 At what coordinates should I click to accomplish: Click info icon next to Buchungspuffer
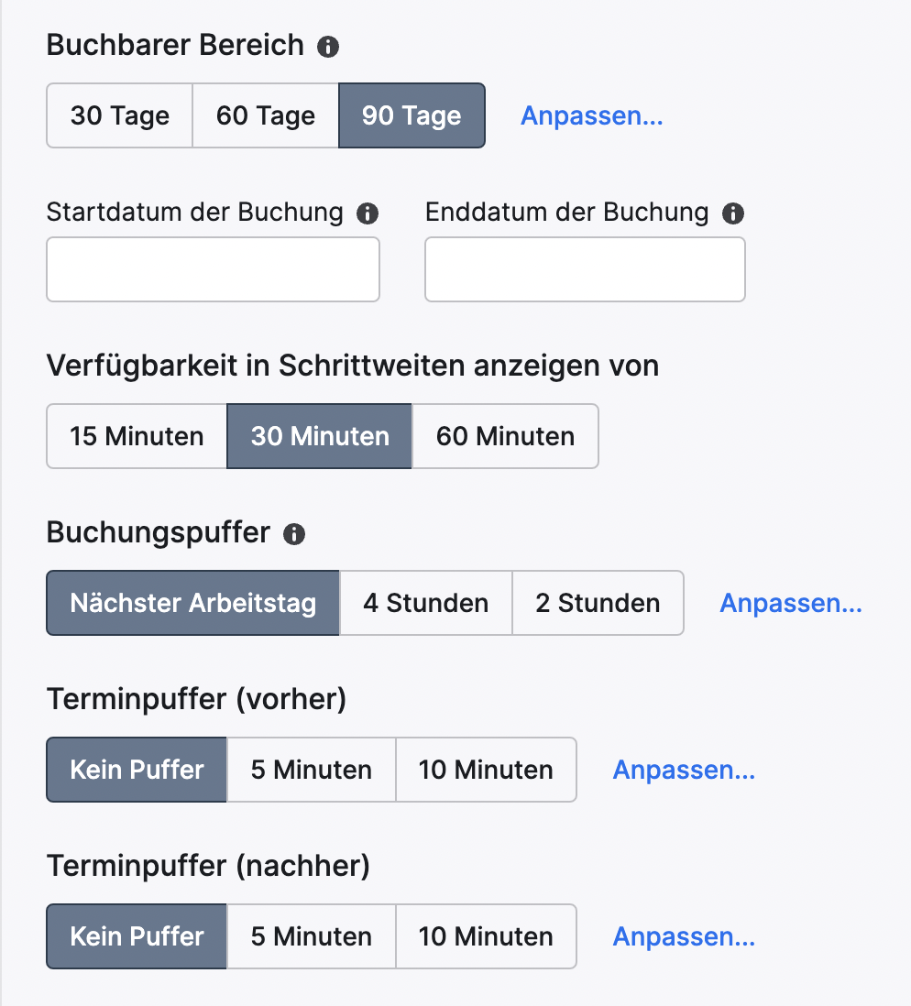(294, 534)
